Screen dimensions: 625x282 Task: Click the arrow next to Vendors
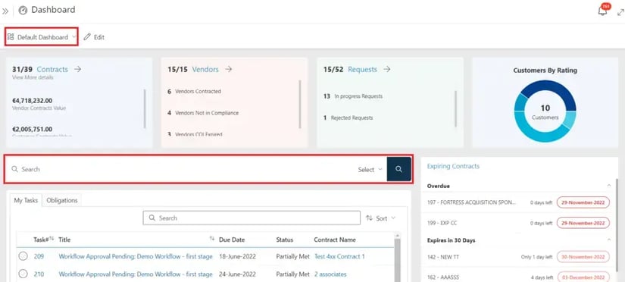tap(228, 69)
